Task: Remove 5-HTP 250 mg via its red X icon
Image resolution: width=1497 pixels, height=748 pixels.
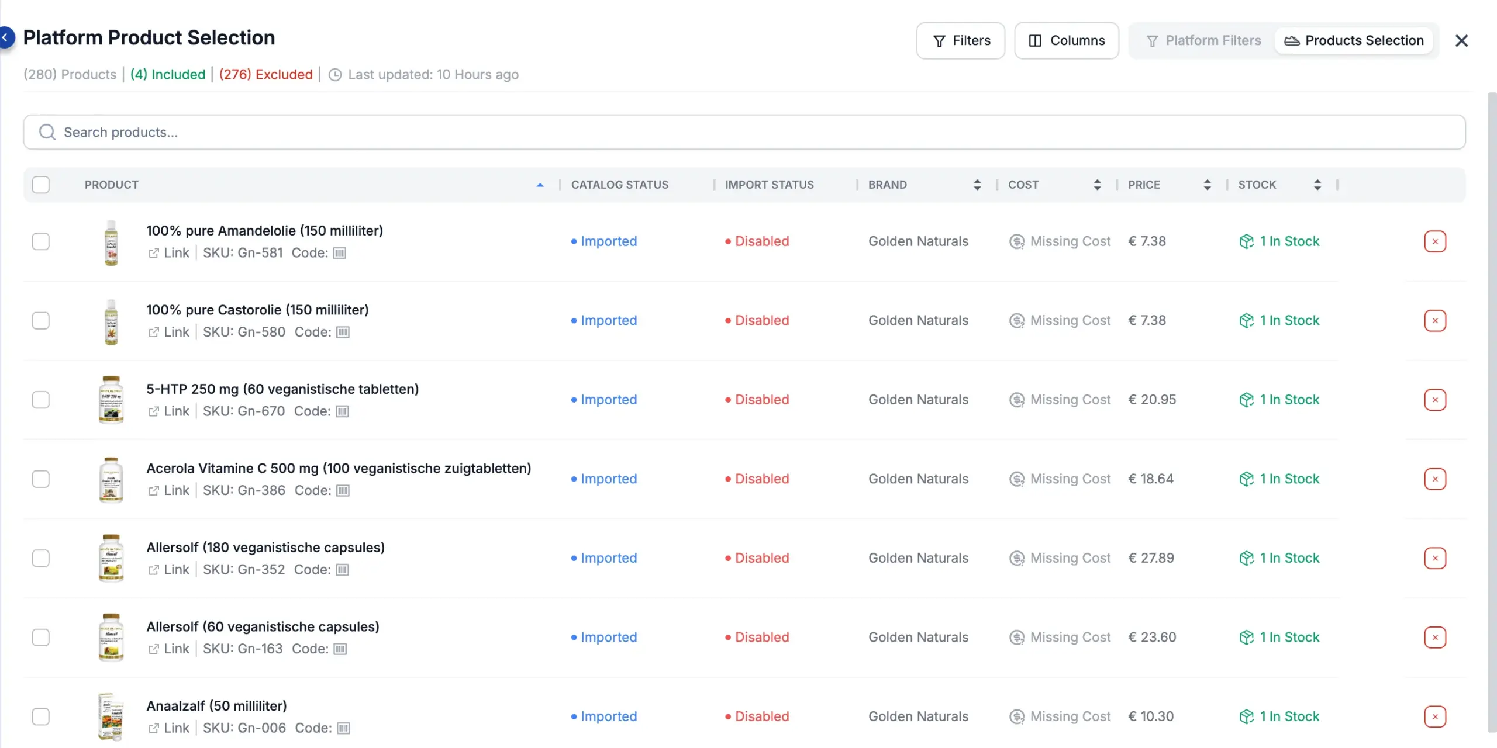Action: (x=1435, y=400)
